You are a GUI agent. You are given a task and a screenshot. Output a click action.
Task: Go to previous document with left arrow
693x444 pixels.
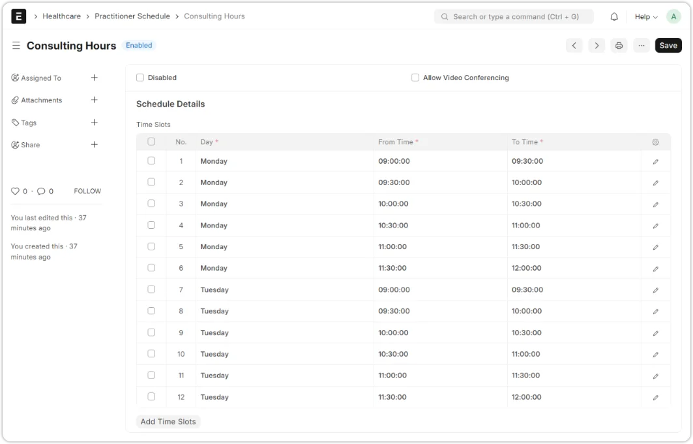pyautogui.click(x=574, y=46)
